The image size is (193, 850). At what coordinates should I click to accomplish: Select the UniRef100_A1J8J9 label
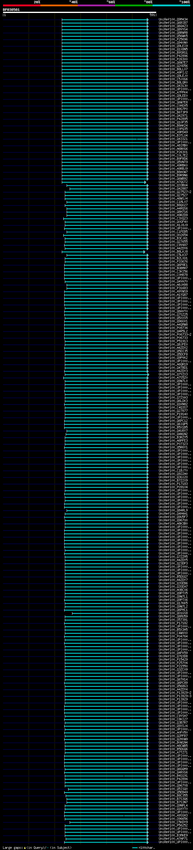tap(173, 225)
